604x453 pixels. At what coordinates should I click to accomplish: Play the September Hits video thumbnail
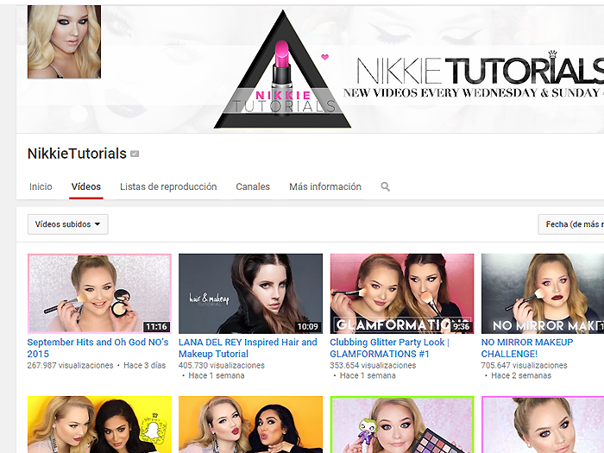tap(99, 293)
